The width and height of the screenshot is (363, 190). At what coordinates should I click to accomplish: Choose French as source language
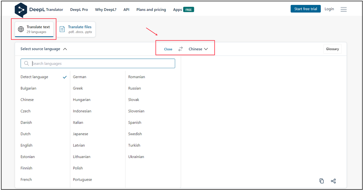pos(26,179)
